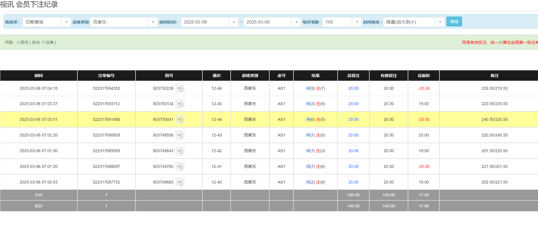Open video replay icon for round 603750238
This screenshot has width=538, height=230.
click(x=180, y=89)
